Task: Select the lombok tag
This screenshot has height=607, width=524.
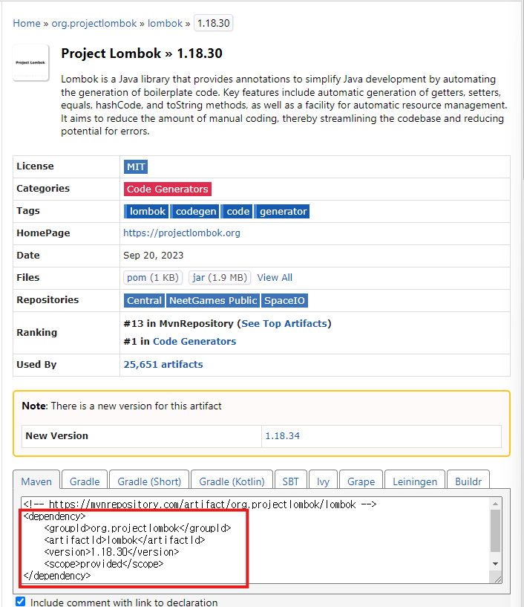Action: point(146,211)
